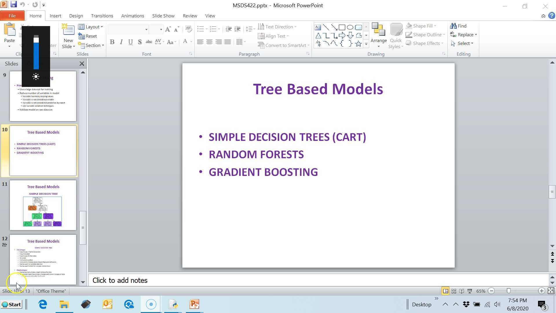The height and width of the screenshot is (313, 556).
Task: Click the Find command
Action: (461, 26)
